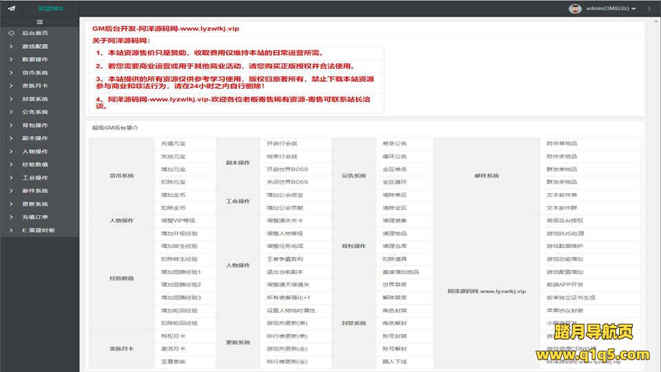The height and width of the screenshot is (372, 661).
Task: Click the admin avatar picture
Action: coord(575,8)
